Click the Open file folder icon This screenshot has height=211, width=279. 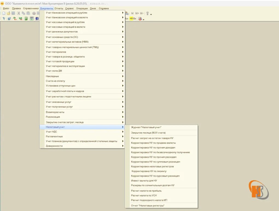(x=8, y=13)
